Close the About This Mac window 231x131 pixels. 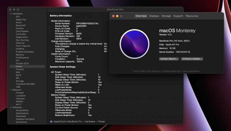113,16
